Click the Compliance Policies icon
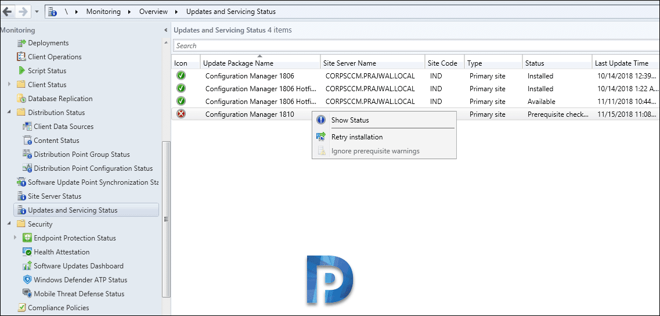The image size is (660, 316). [21, 307]
